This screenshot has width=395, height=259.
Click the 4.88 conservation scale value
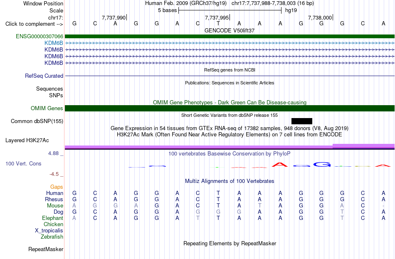(53, 153)
